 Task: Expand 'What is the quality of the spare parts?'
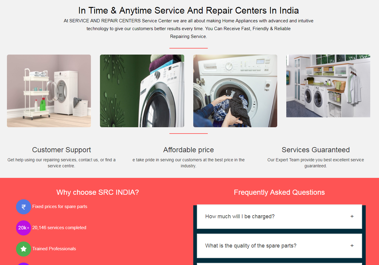279,246
